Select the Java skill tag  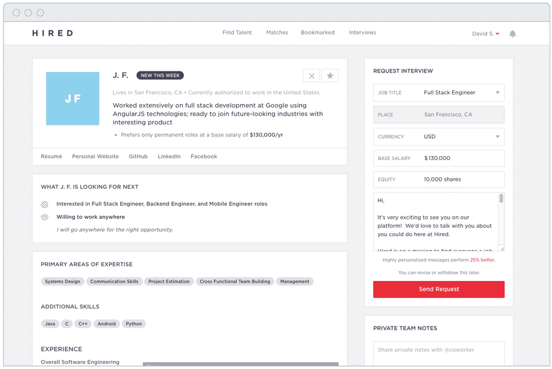click(50, 324)
